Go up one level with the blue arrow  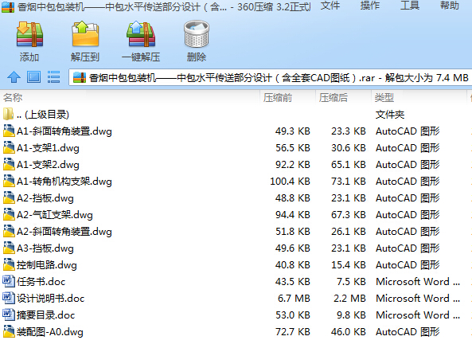tap(14, 77)
